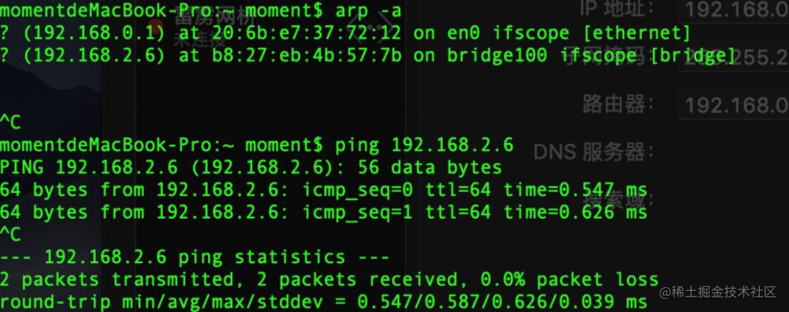The width and height of the screenshot is (789, 312).
Task: Click the time=0.626 ms value
Action: point(575,212)
